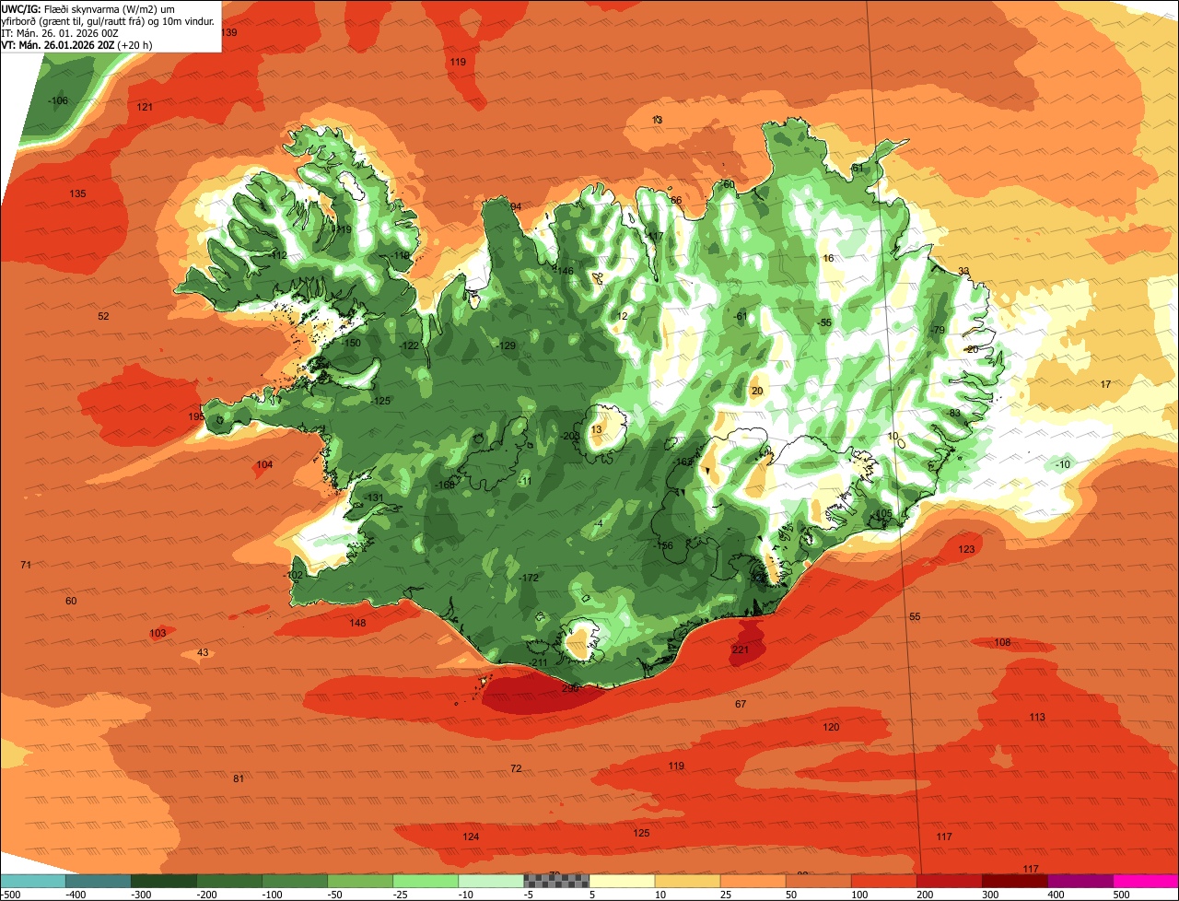This screenshot has height=901, width=1179.
Task: Select the map value 113
Action: click(1037, 717)
